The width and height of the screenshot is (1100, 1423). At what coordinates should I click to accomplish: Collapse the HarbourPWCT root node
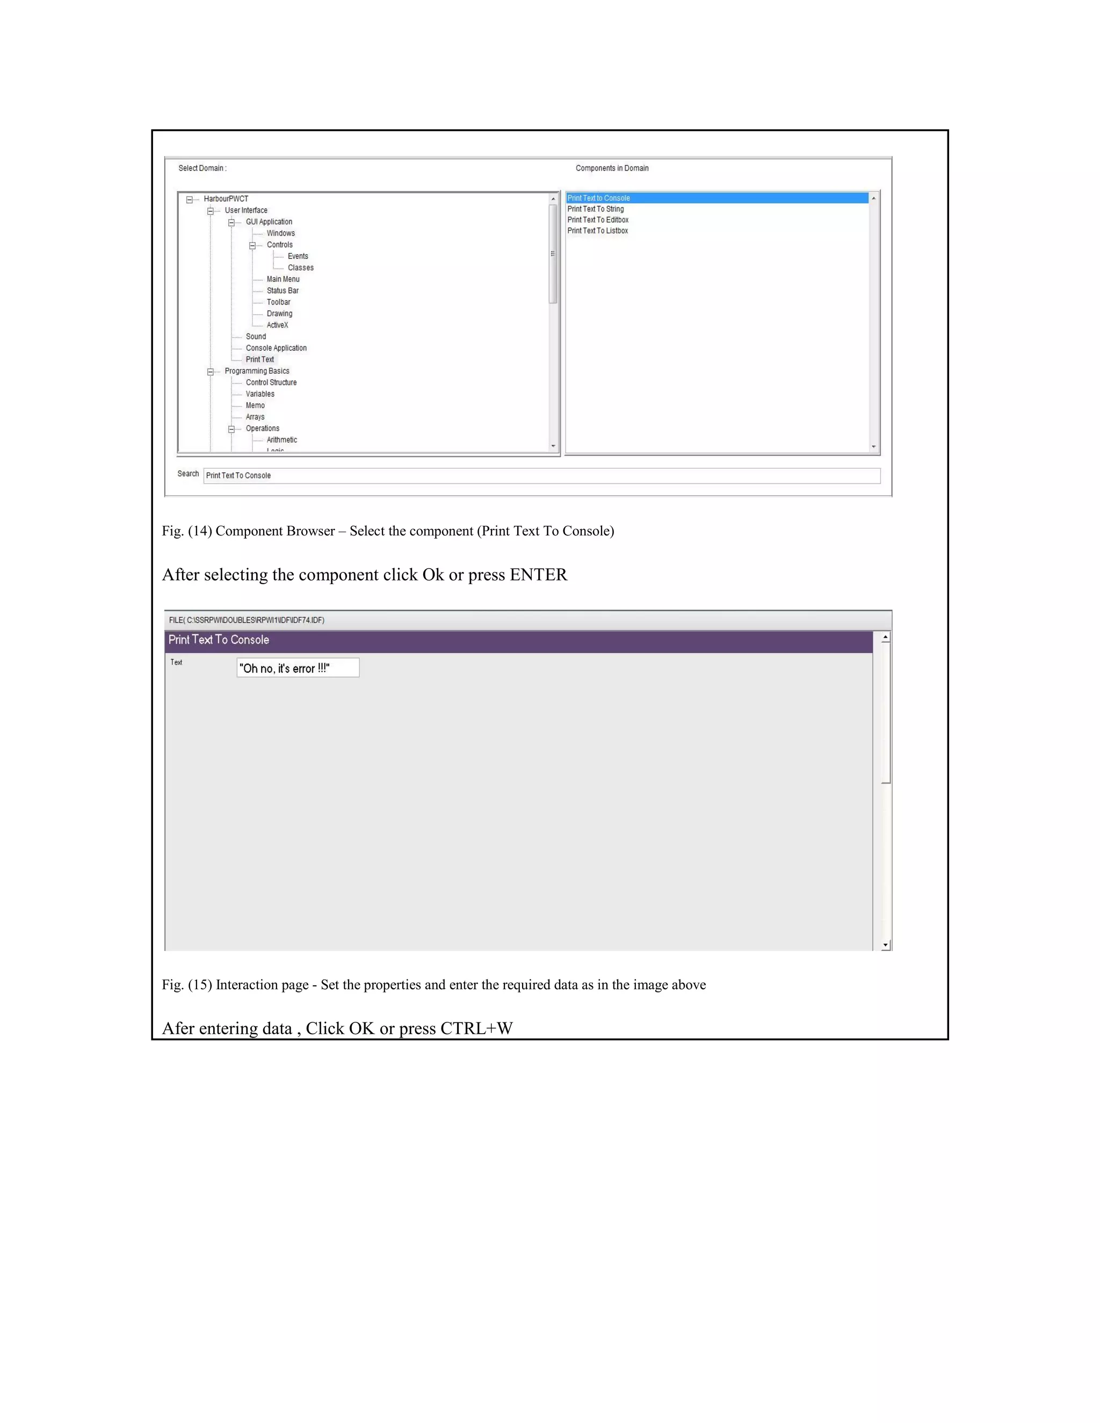[x=190, y=200]
